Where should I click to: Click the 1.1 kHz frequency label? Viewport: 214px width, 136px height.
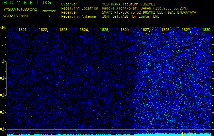[3, 44]
